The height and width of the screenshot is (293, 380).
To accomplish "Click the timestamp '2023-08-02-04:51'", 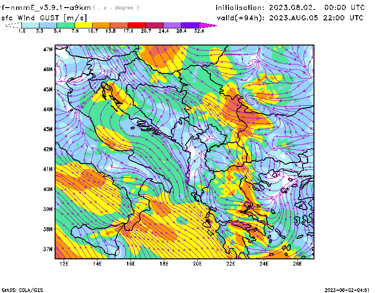I will [347, 290].
